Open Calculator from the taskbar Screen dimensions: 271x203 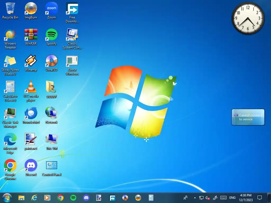click(x=151, y=198)
